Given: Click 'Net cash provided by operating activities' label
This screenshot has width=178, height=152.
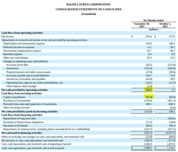Looking at the screenshot, I should pos(24,90).
